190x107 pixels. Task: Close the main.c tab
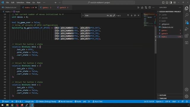pyautogui.click(x=36, y=7)
